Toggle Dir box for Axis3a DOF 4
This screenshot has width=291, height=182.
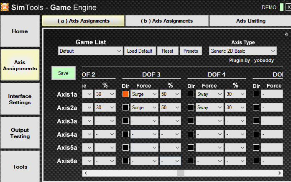[x=191, y=121]
